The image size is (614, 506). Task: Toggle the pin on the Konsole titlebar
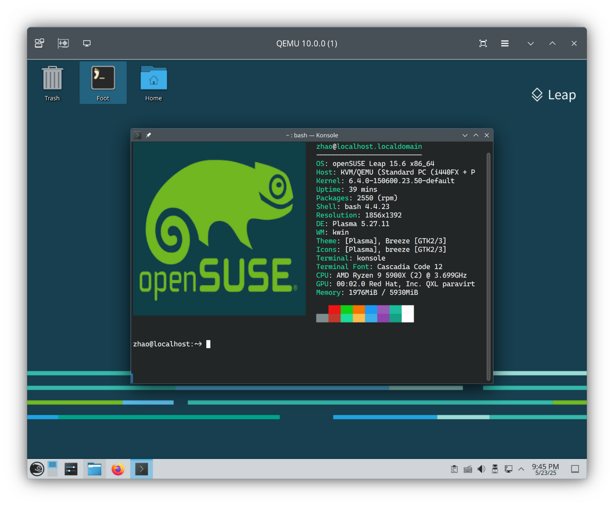[x=148, y=135]
